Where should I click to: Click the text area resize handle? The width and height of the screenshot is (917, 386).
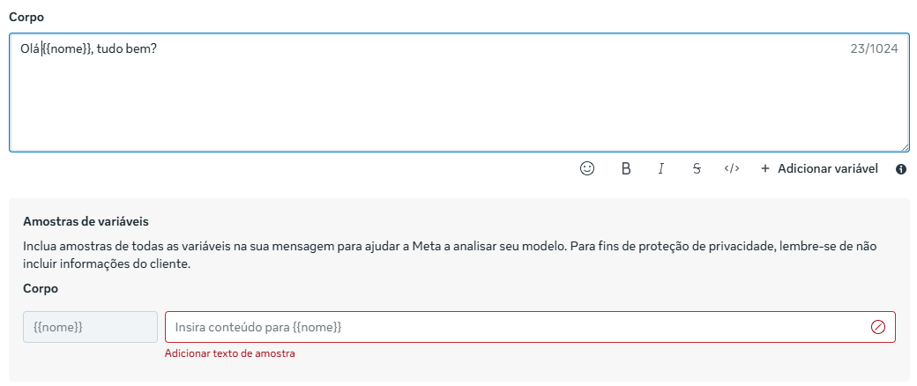tap(906, 147)
